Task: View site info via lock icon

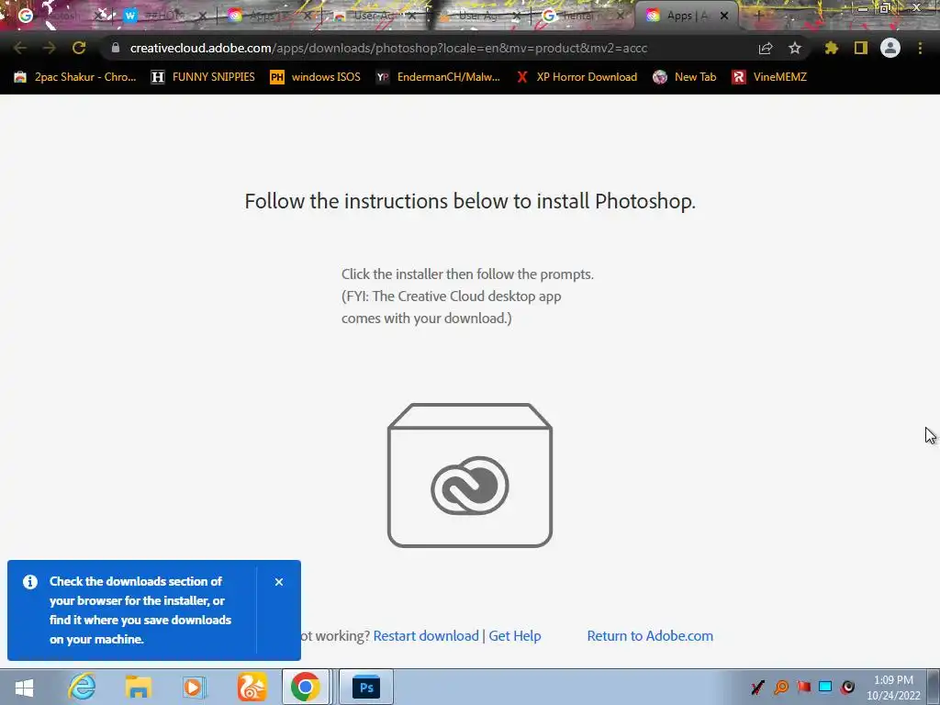Action: [116, 48]
